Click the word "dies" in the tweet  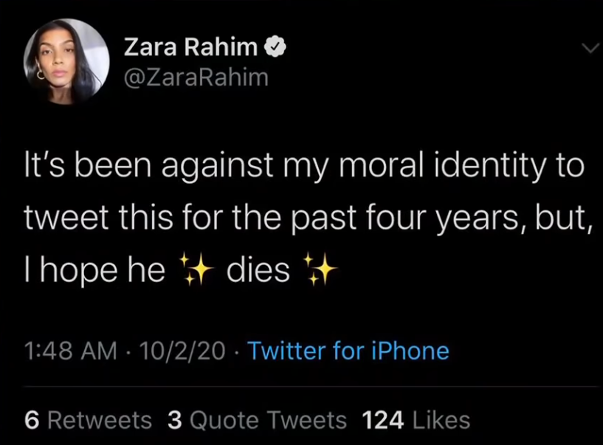pos(258,272)
